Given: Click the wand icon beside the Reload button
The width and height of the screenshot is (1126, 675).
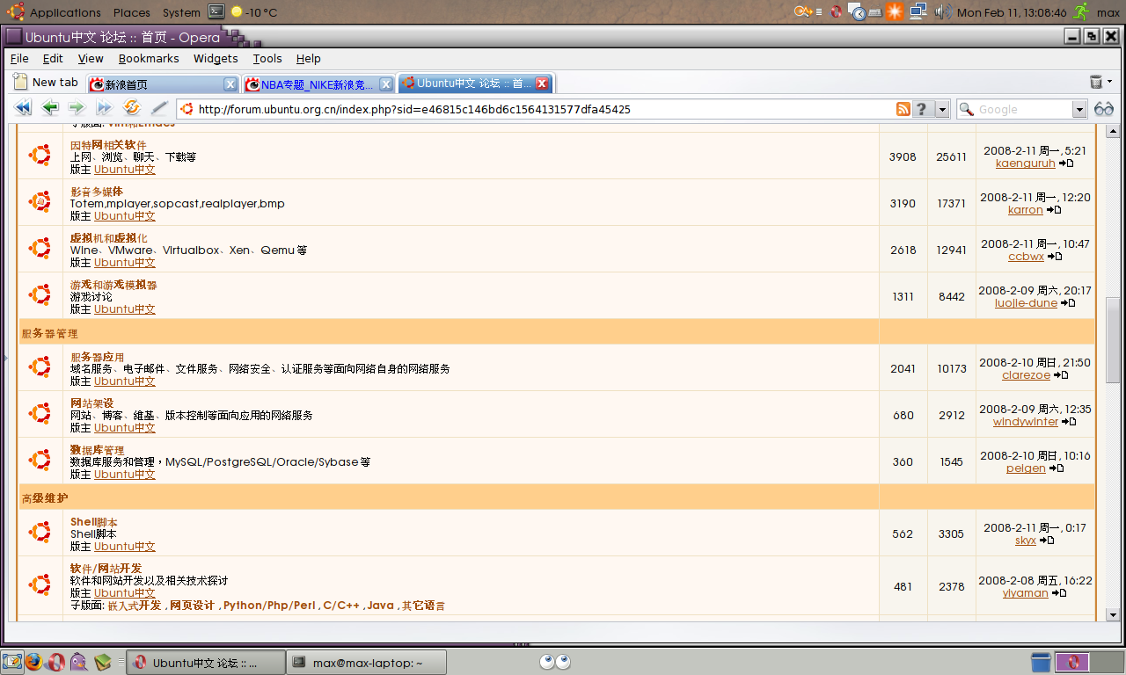Looking at the screenshot, I should tap(158, 108).
